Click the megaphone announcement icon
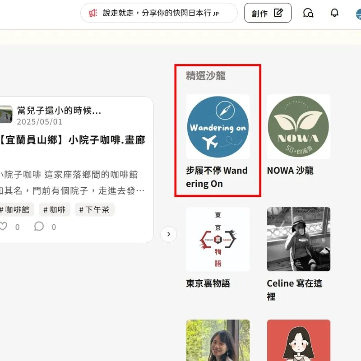361x361 pixels. tap(93, 13)
